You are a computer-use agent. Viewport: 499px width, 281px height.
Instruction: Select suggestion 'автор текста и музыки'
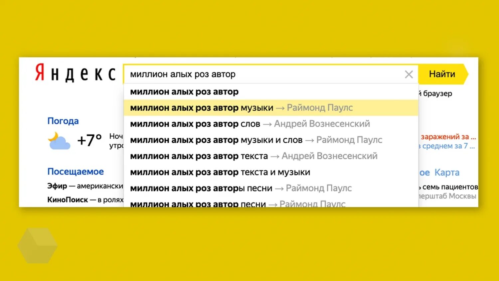271,172
